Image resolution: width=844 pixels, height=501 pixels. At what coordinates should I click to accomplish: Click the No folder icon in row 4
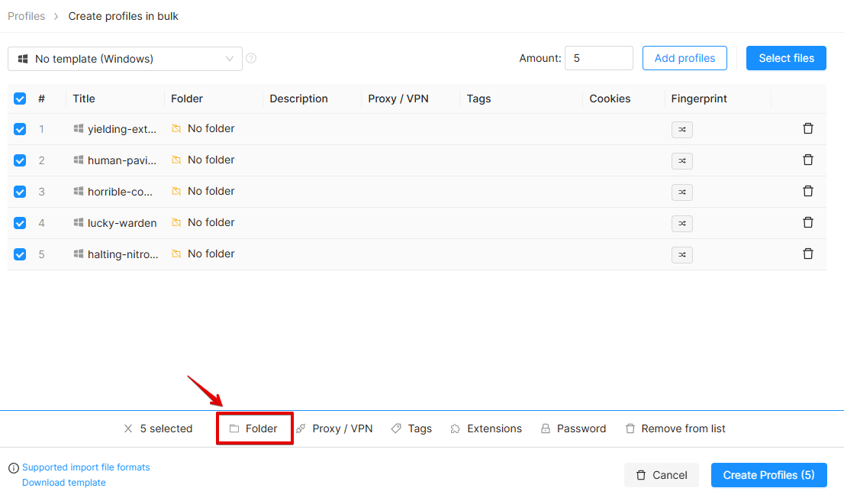pyautogui.click(x=176, y=222)
